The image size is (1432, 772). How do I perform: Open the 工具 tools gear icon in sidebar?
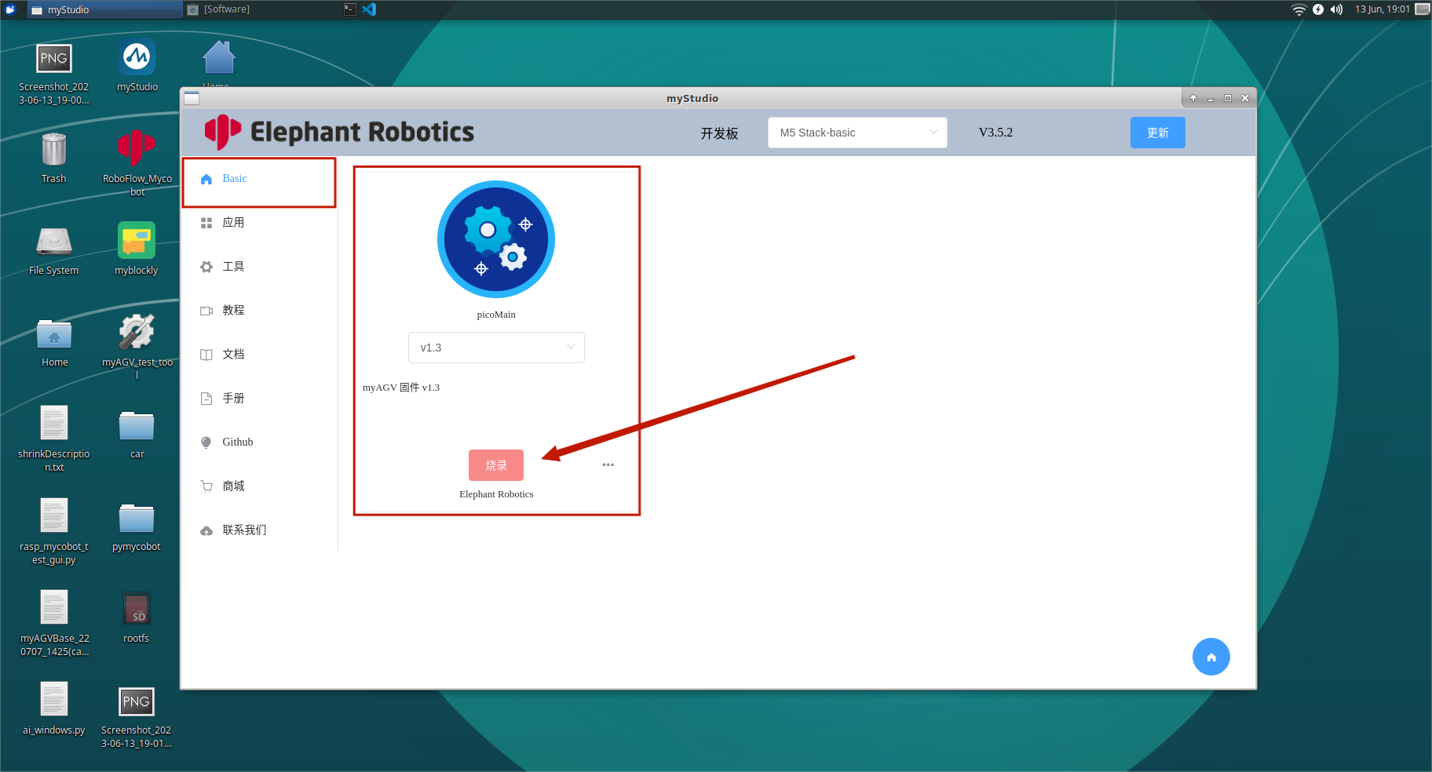point(206,266)
